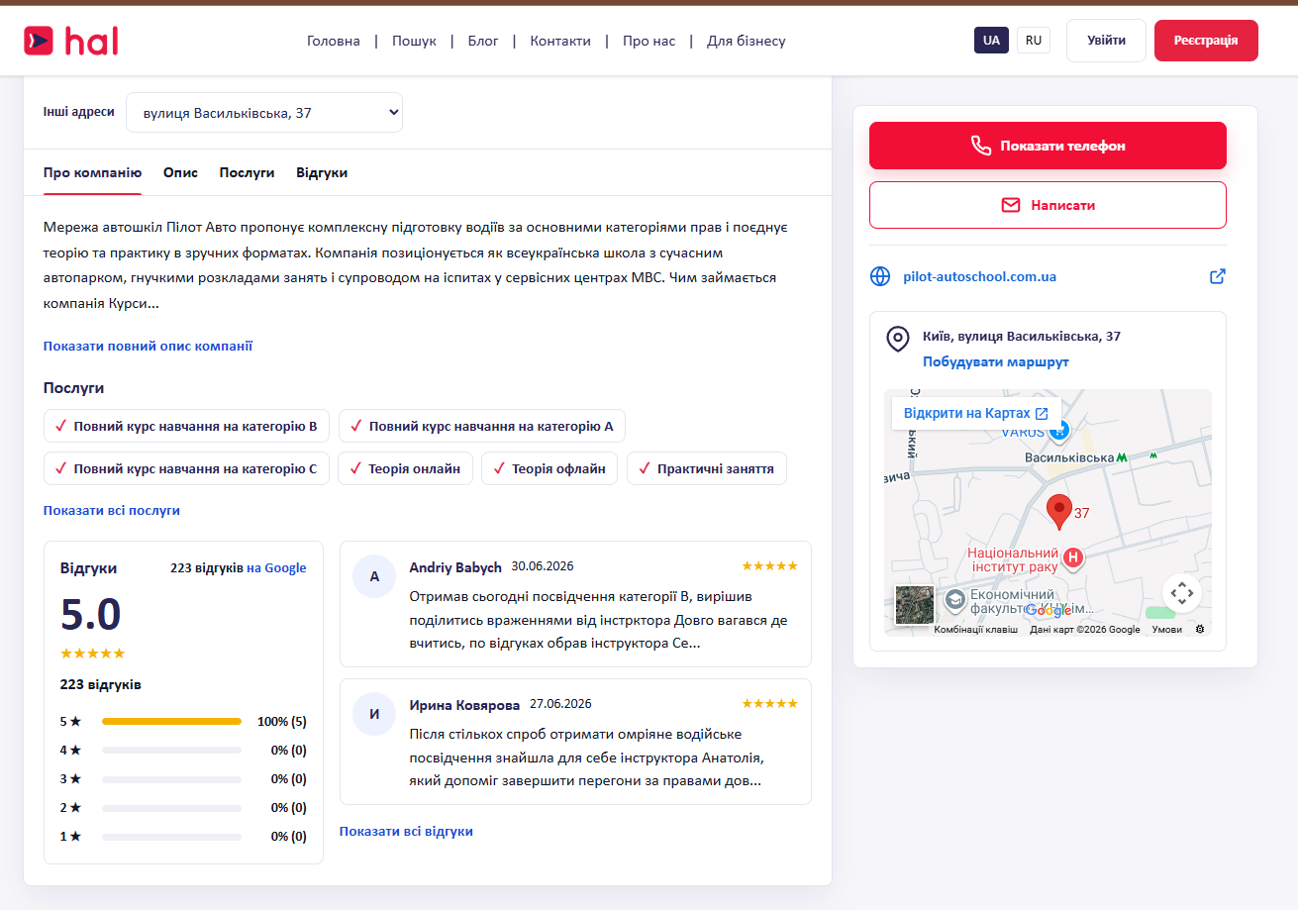Viewport: 1298px width, 910px height.
Task: Click the Увійти button
Action: [x=1106, y=41]
